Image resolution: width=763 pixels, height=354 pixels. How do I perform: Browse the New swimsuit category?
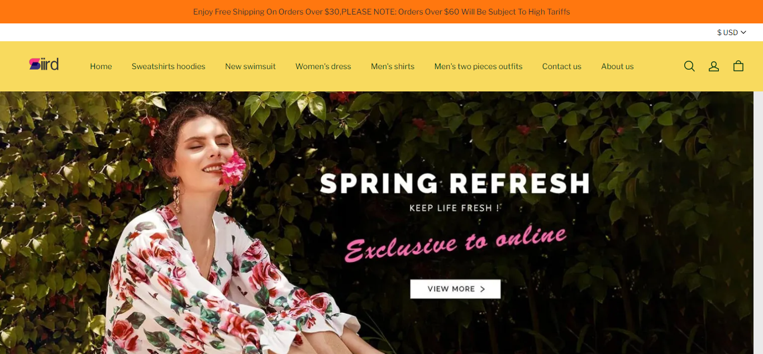point(250,66)
